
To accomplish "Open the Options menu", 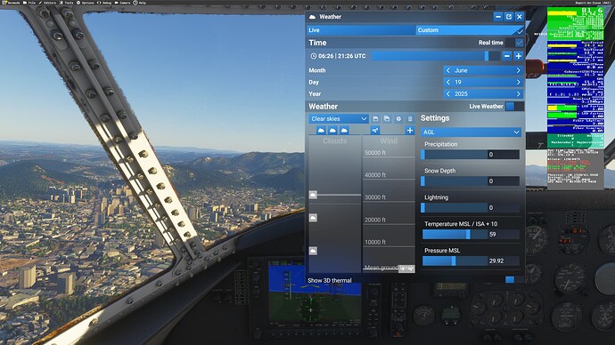I will coord(86,3).
